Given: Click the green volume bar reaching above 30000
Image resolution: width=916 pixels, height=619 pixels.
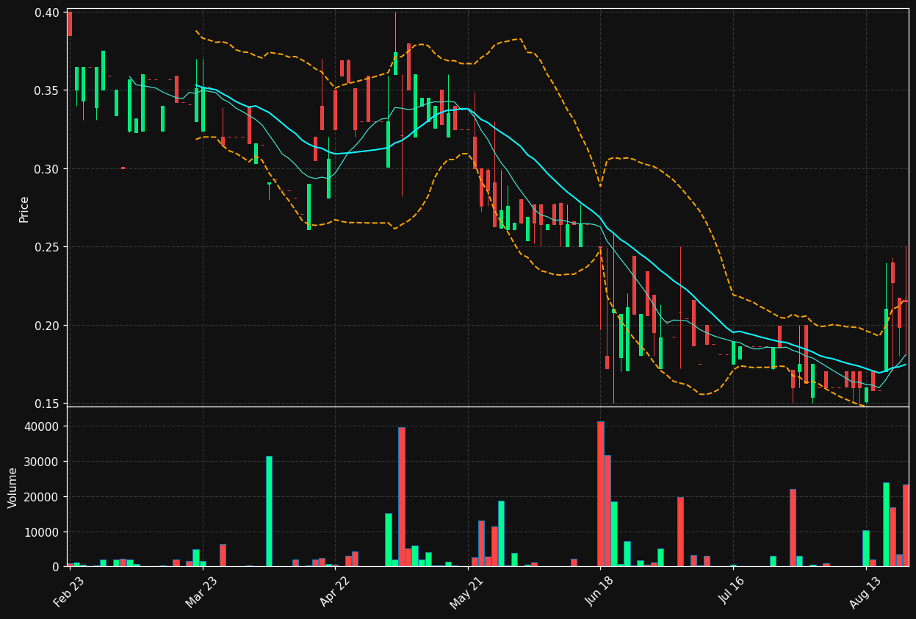Looking at the screenshot, I should click(269, 511).
